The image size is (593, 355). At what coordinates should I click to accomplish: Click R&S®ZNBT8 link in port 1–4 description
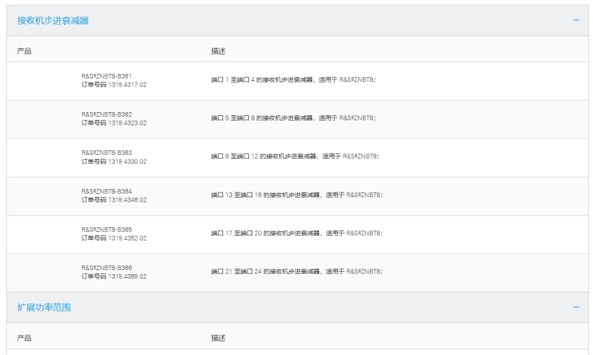[x=359, y=80]
